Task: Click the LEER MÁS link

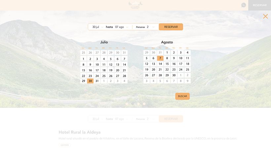Action: coord(65,145)
